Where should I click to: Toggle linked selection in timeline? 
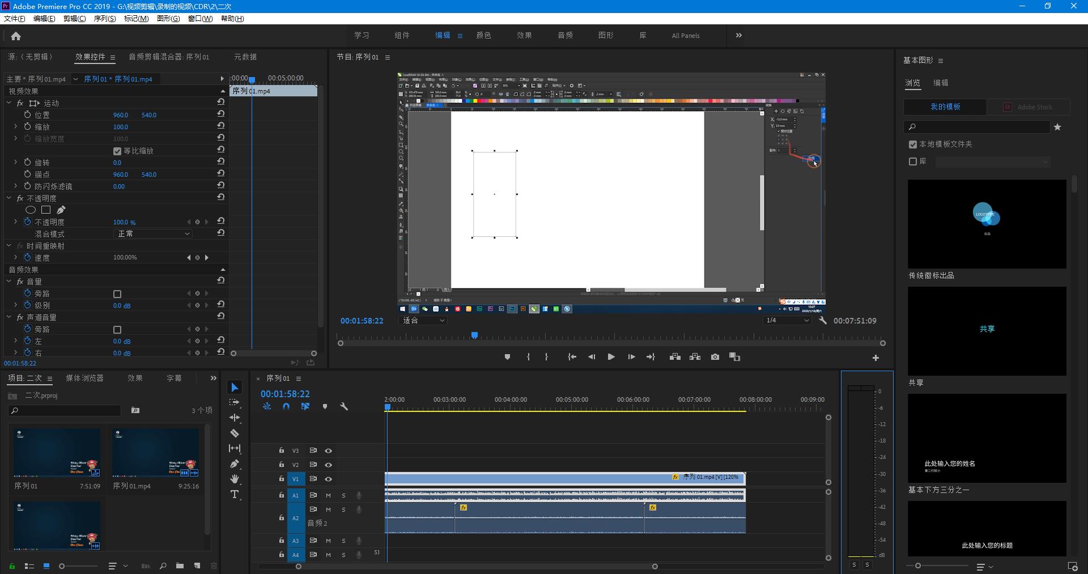[x=305, y=406]
